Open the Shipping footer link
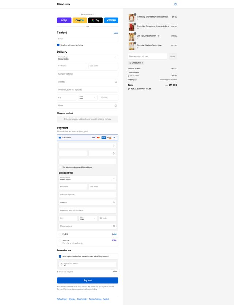The image size is (234, 305). [72, 299]
